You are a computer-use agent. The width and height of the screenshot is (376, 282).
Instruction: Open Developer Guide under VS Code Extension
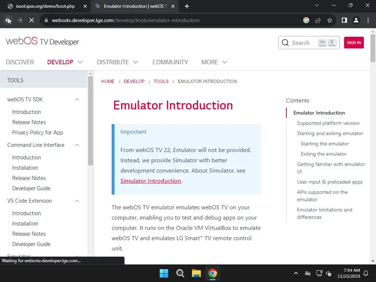click(31, 244)
